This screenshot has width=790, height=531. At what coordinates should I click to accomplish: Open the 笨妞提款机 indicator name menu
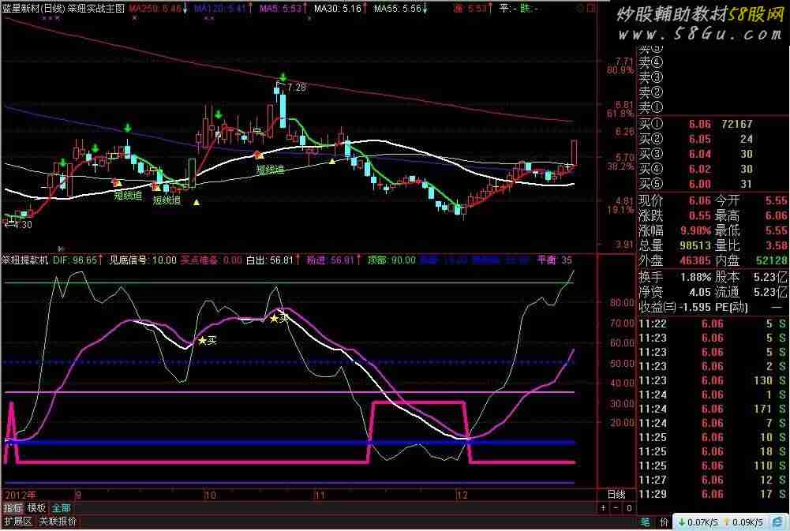24,259
